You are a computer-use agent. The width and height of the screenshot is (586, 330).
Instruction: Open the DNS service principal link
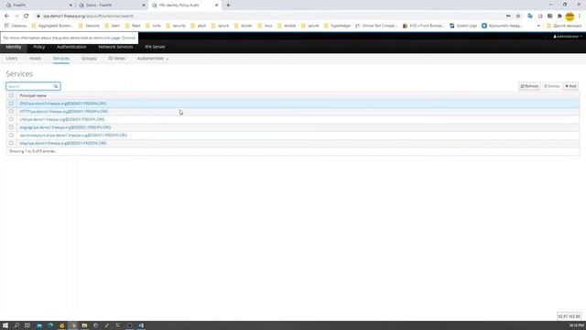pyautogui.click(x=63, y=104)
